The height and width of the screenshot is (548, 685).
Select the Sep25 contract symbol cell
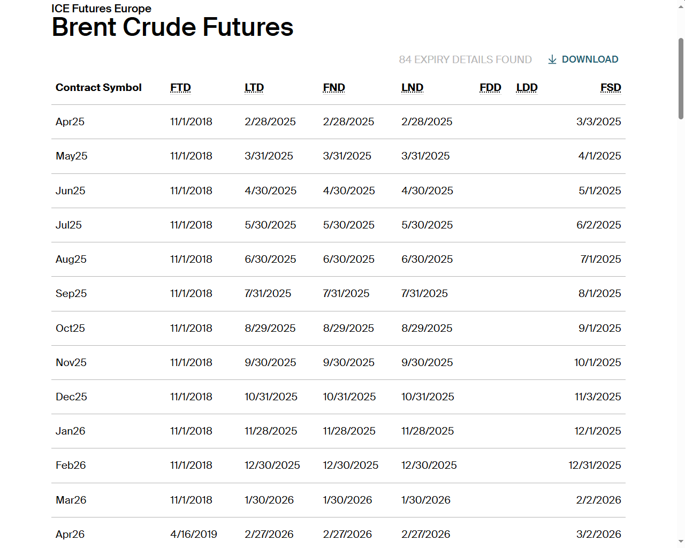71,293
